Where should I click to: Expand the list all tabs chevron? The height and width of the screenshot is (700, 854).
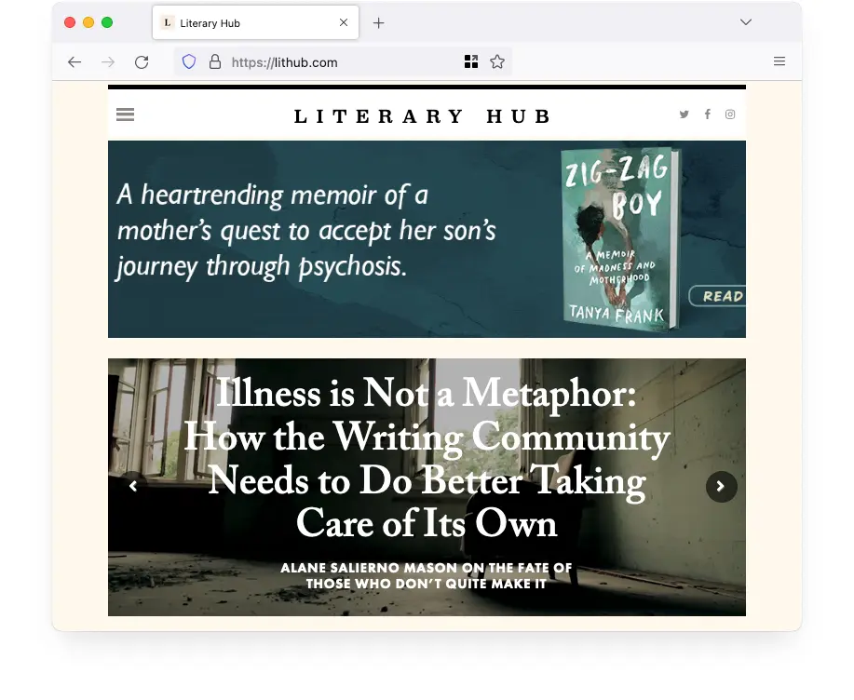pos(746,22)
